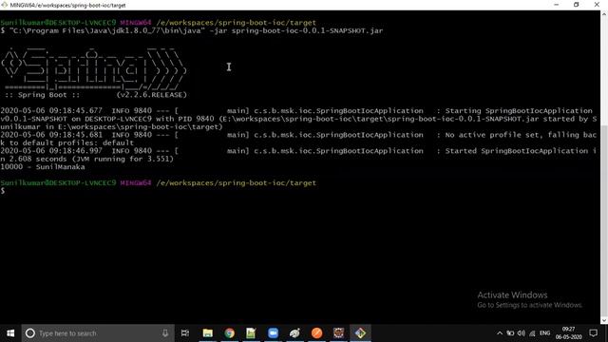608x342 pixels.
Task: Click the timestamp '2020-05-06 09:18:45.677'
Action: [x=51, y=111]
